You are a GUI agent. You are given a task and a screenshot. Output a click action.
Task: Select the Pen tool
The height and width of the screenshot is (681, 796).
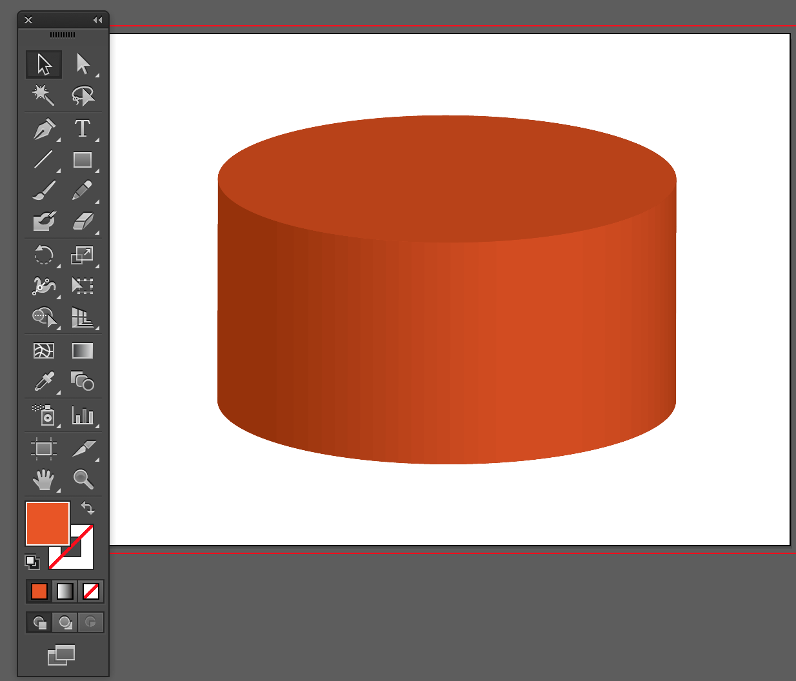44,129
